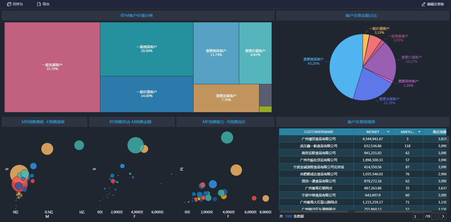Select the 南京运联食品有限公司 row name

[319, 153]
